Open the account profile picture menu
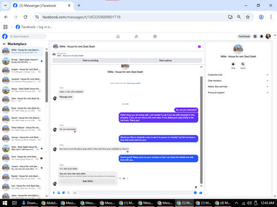 (x=268, y=36)
